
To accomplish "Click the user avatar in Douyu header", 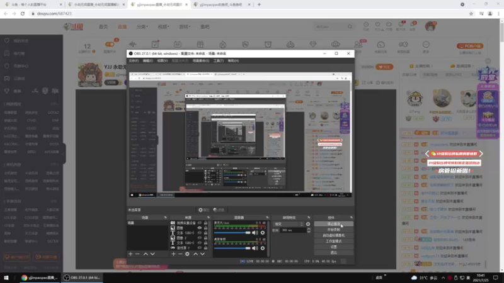I will click(x=430, y=26).
